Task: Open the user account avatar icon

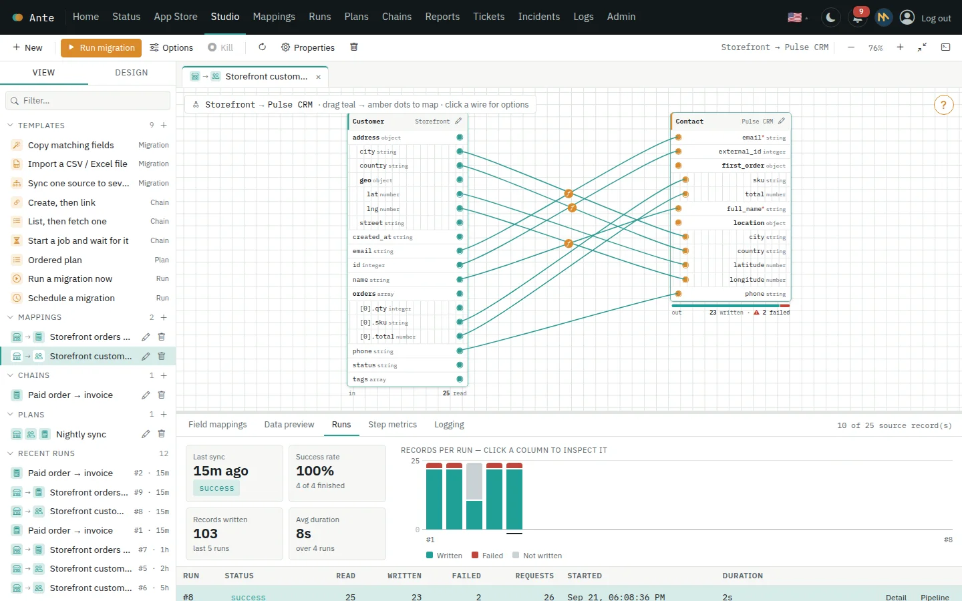Action: (907, 17)
